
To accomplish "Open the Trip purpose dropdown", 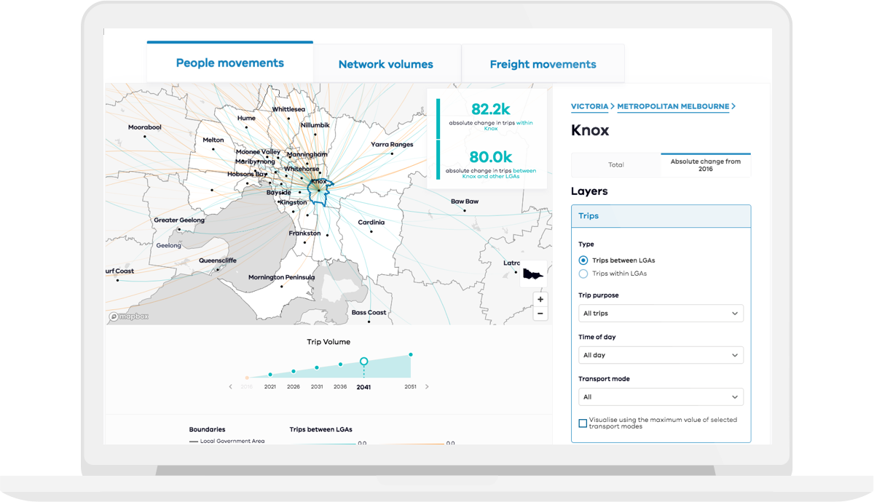I will pos(661,314).
